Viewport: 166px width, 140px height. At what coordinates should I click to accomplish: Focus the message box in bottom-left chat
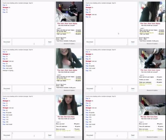pos(28,135)
